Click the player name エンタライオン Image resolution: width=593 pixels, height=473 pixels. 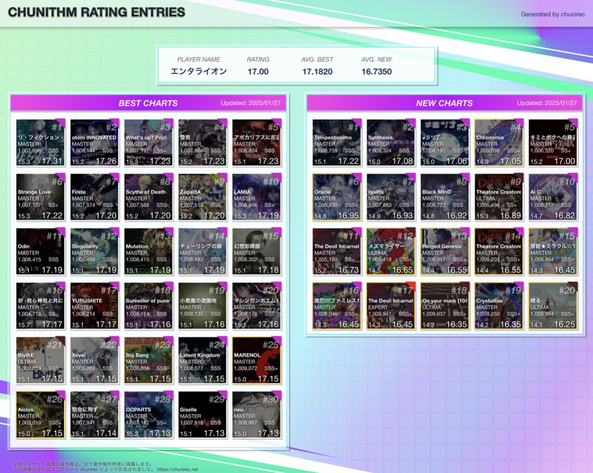(x=199, y=71)
